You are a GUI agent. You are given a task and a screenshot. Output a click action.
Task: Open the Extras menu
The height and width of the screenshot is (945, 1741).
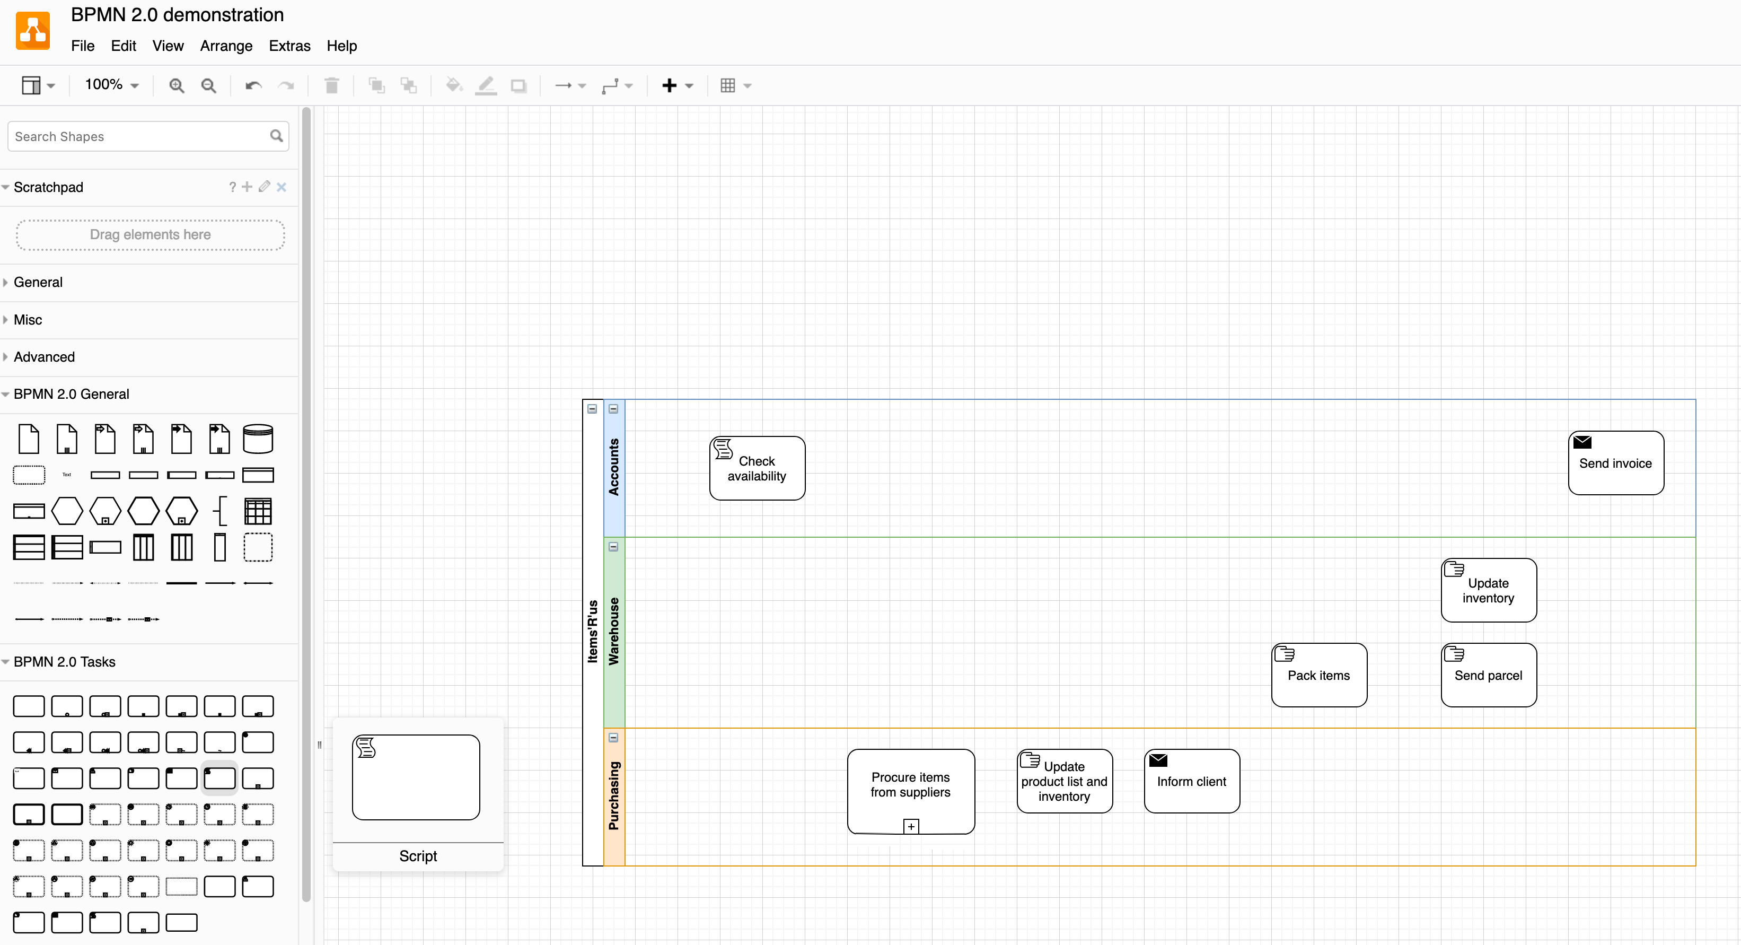(289, 46)
